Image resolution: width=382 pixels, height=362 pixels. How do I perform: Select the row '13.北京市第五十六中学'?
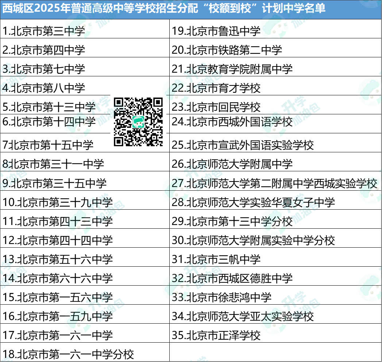[85, 257]
